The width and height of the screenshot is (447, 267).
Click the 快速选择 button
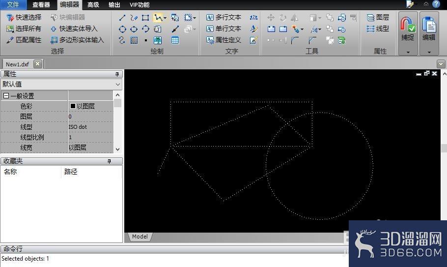click(x=24, y=17)
